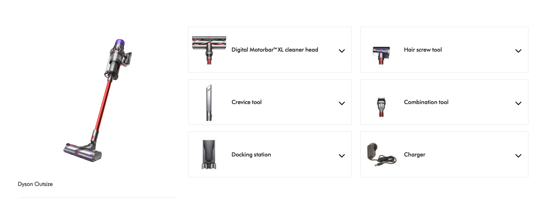
Task: Expand the Charger details chevron
Action: point(518,156)
